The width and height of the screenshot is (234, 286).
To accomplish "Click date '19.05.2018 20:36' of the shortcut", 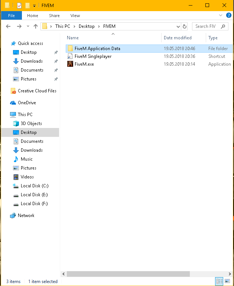I will click(x=179, y=56).
